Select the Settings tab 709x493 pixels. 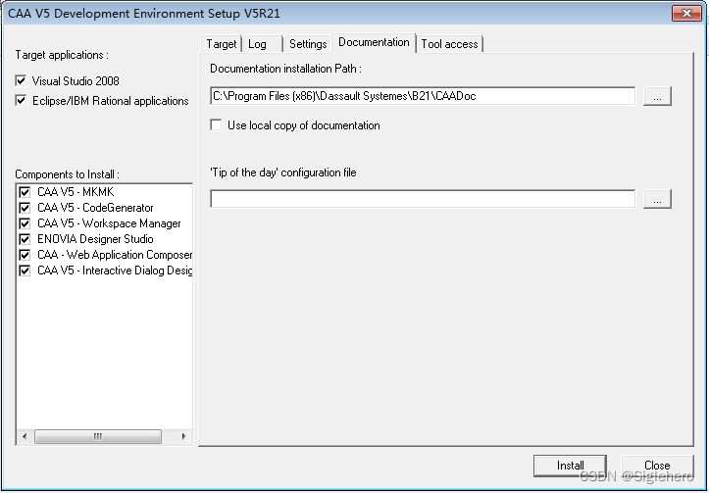tap(307, 44)
